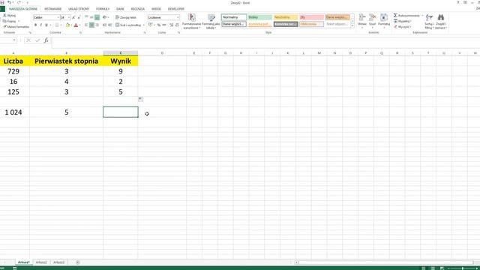
Task: Open the Liczbowe number format dropdown
Action: point(178,17)
